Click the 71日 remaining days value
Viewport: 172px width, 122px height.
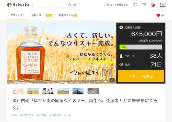(156, 65)
